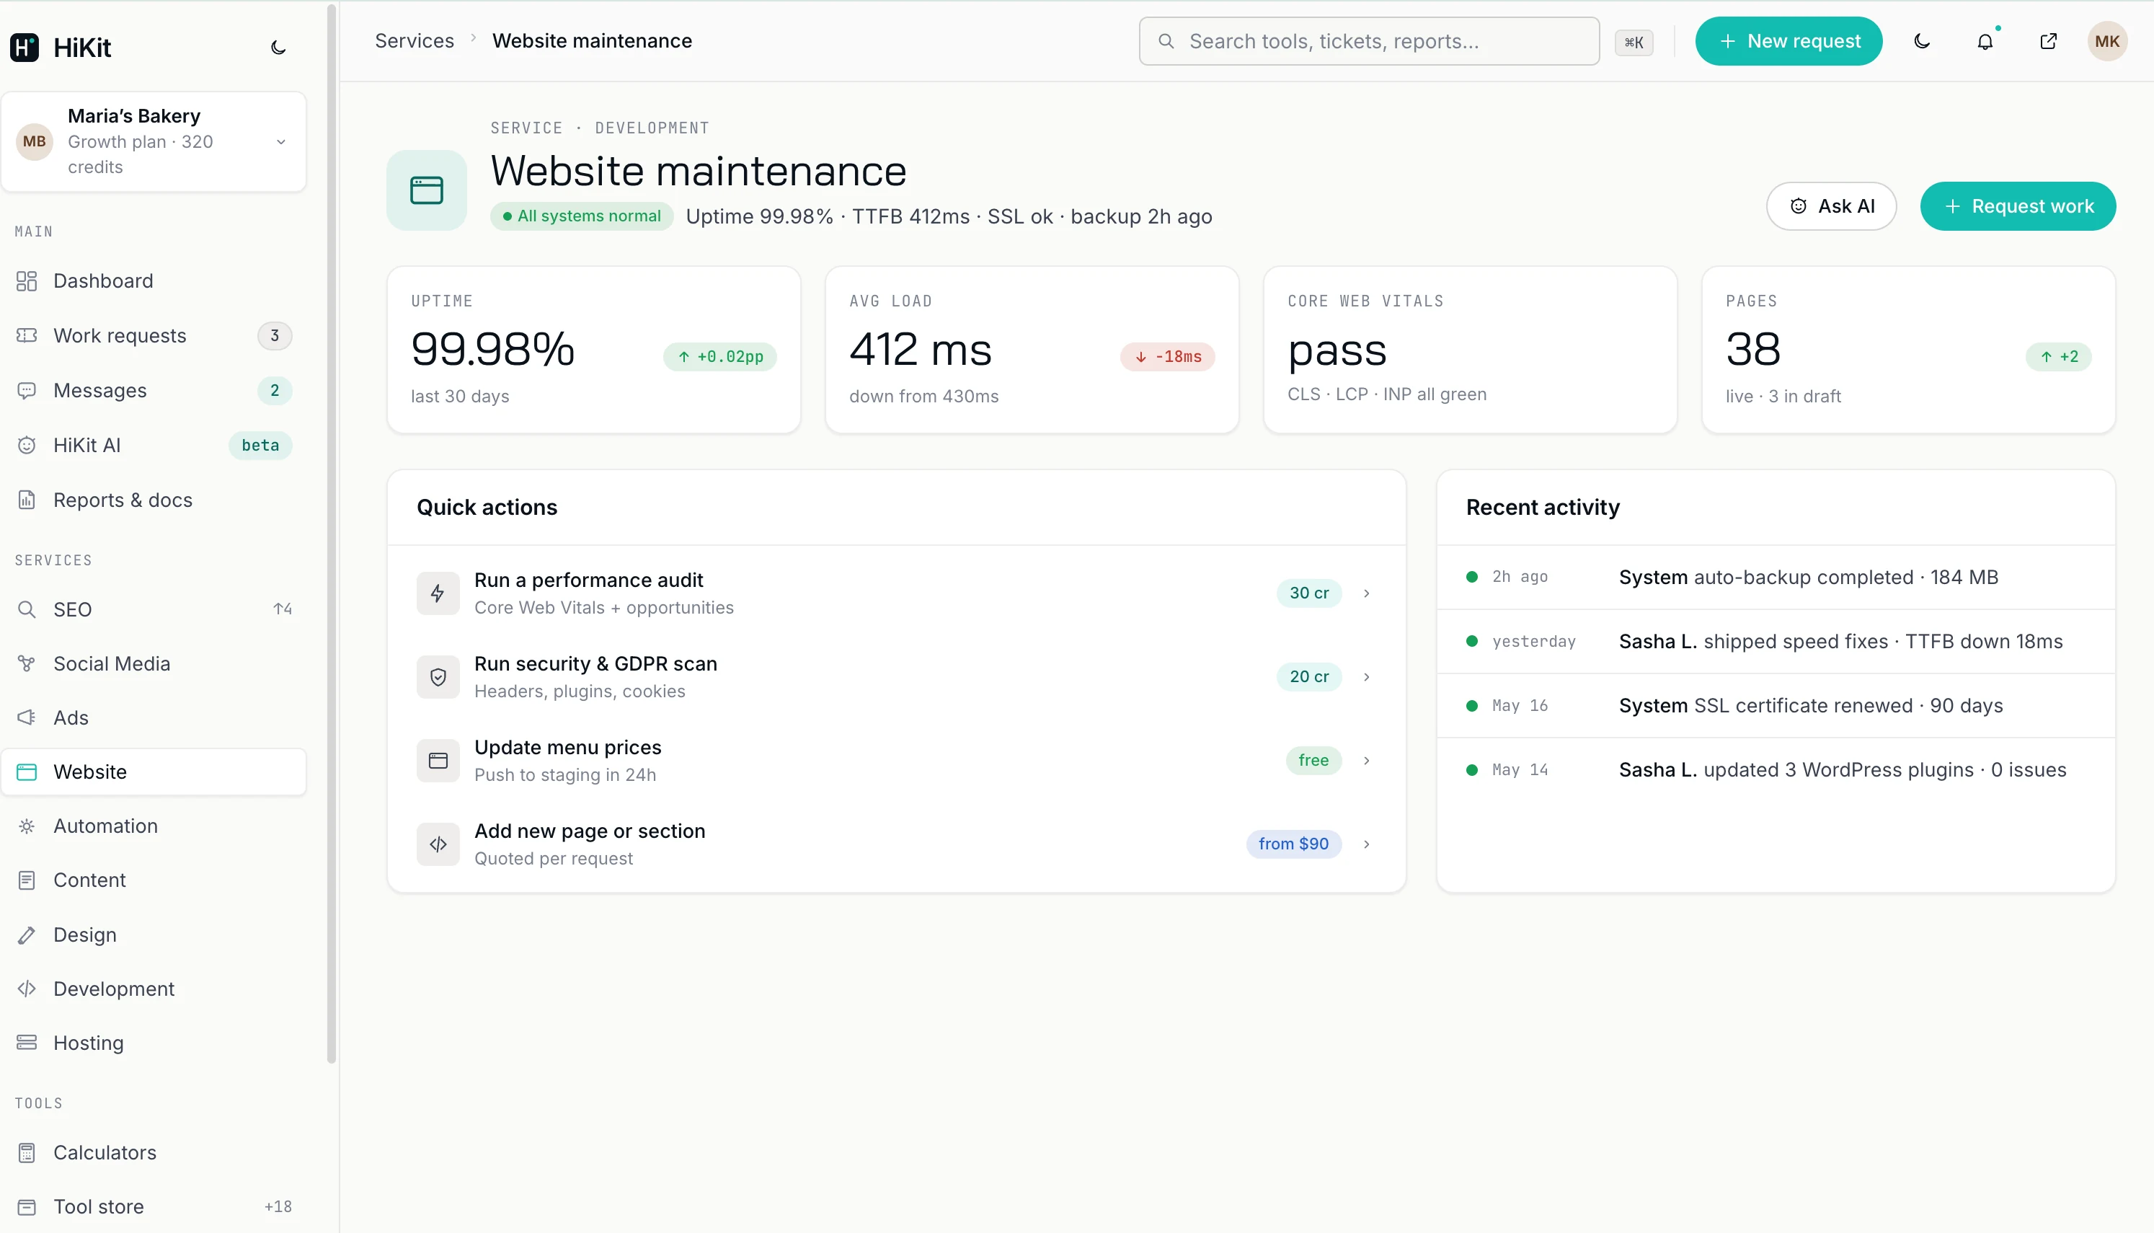
Task: Open the MK user avatar menu
Action: pos(2107,40)
